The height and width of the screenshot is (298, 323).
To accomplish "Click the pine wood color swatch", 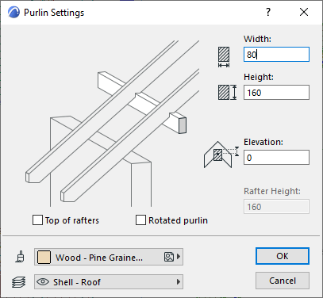I will pos(44,257).
